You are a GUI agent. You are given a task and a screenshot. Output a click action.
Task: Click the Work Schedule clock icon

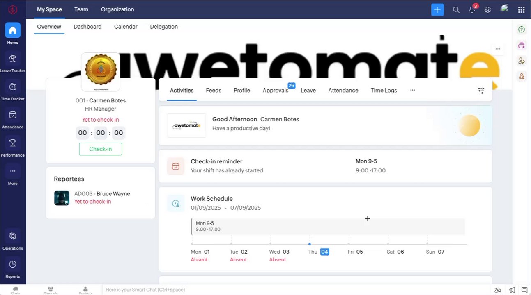click(176, 204)
